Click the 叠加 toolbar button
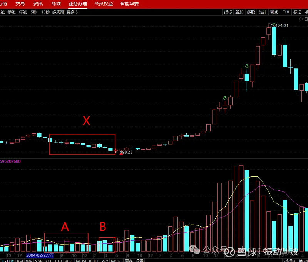Screen dimensions: 308x262 (239, 12)
